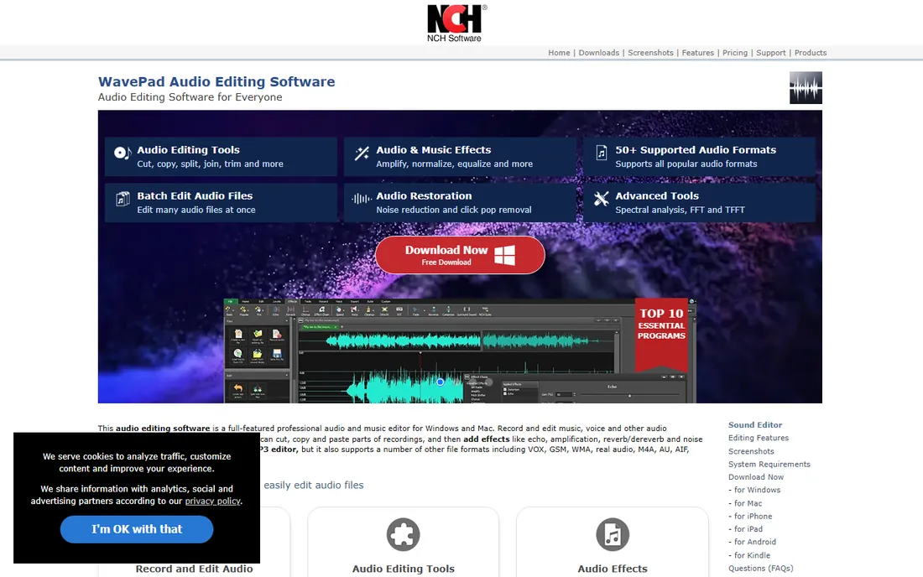The width and height of the screenshot is (923, 577).
Task: Open the Questions (FAQs) link
Action: pyautogui.click(x=760, y=568)
